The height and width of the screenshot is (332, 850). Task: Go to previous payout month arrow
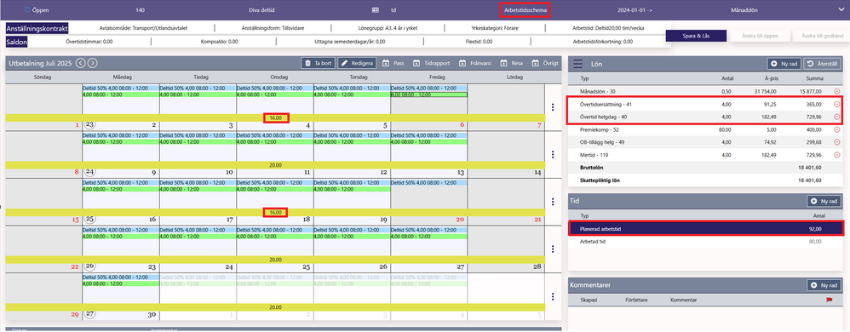81,63
